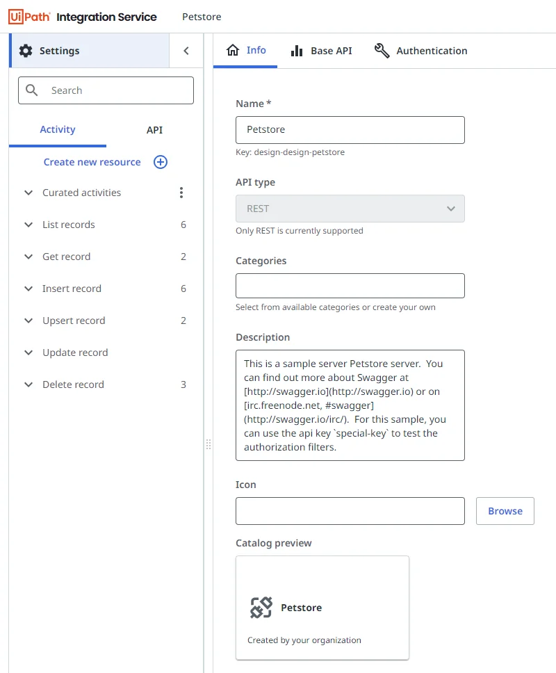556x673 pixels.
Task: Click the Petstore connector icon in the catalog preview
Action: point(261,608)
